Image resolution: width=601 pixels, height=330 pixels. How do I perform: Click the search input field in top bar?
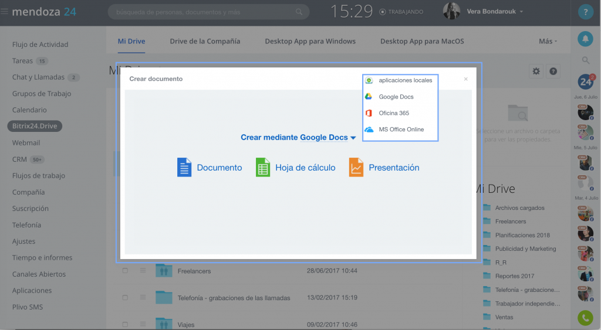pos(208,12)
